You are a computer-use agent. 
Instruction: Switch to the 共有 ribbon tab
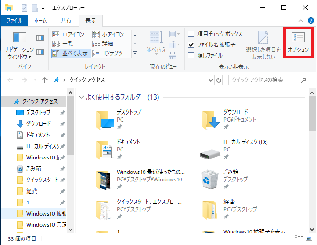point(66,21)
